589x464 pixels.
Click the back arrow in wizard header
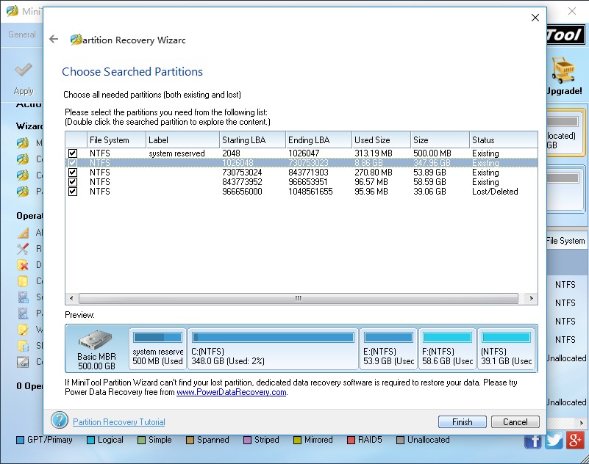click(x=54, y=40)
